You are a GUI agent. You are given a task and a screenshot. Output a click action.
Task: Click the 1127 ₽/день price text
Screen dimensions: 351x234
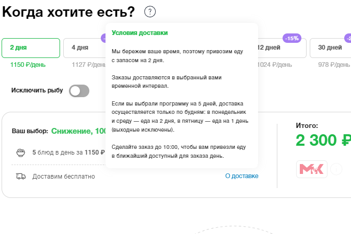(89, 65)
